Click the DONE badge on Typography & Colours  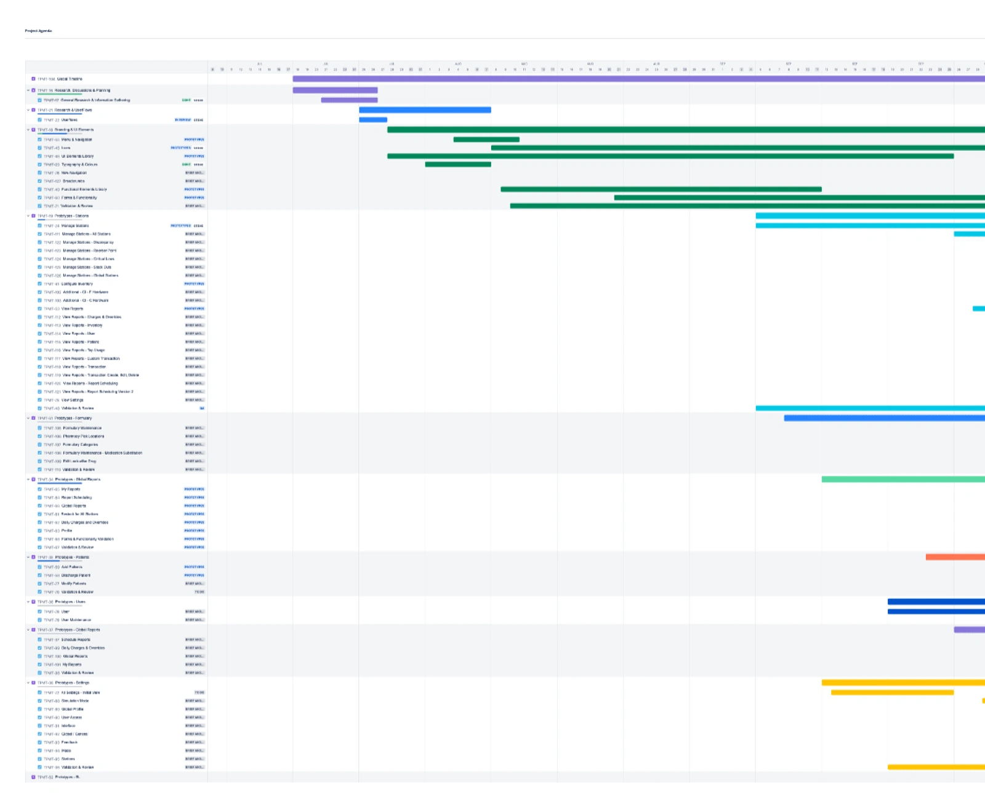tap(187, 164)
